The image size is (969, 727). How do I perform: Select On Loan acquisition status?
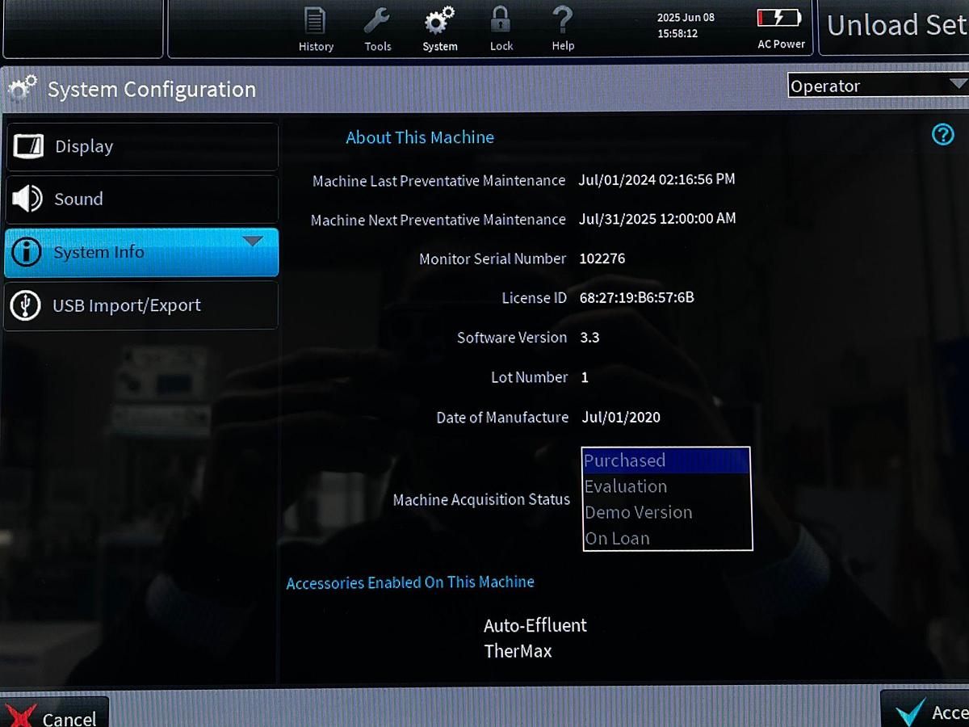coord(666,538)
